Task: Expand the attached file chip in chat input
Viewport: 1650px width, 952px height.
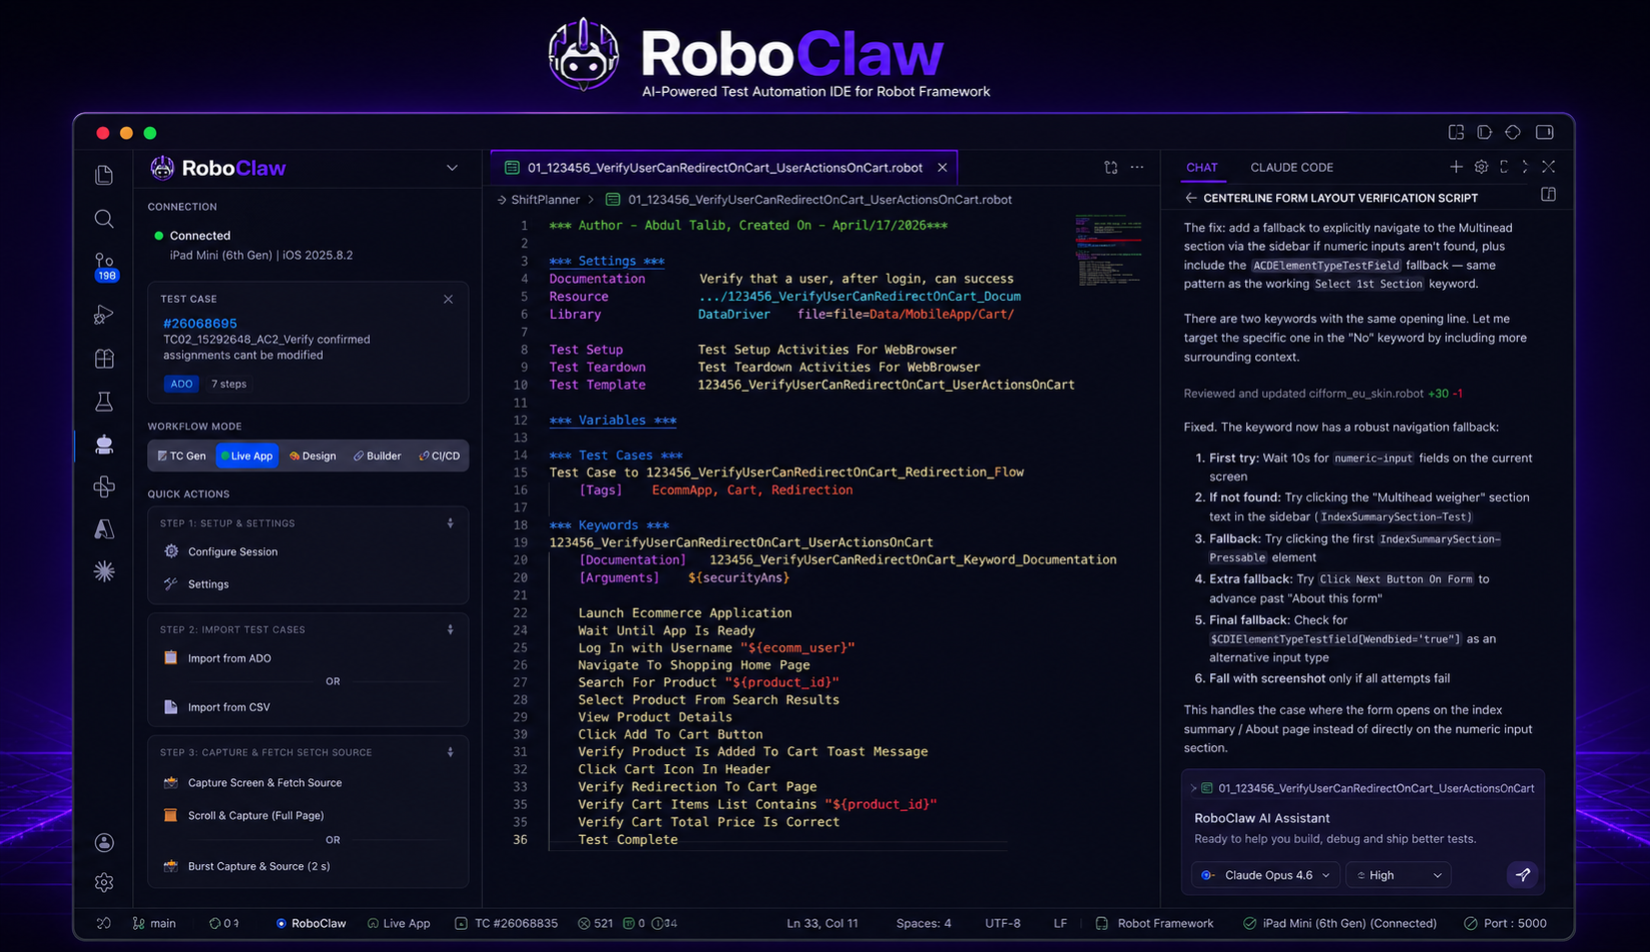Action: click(x=1193, y=788)
